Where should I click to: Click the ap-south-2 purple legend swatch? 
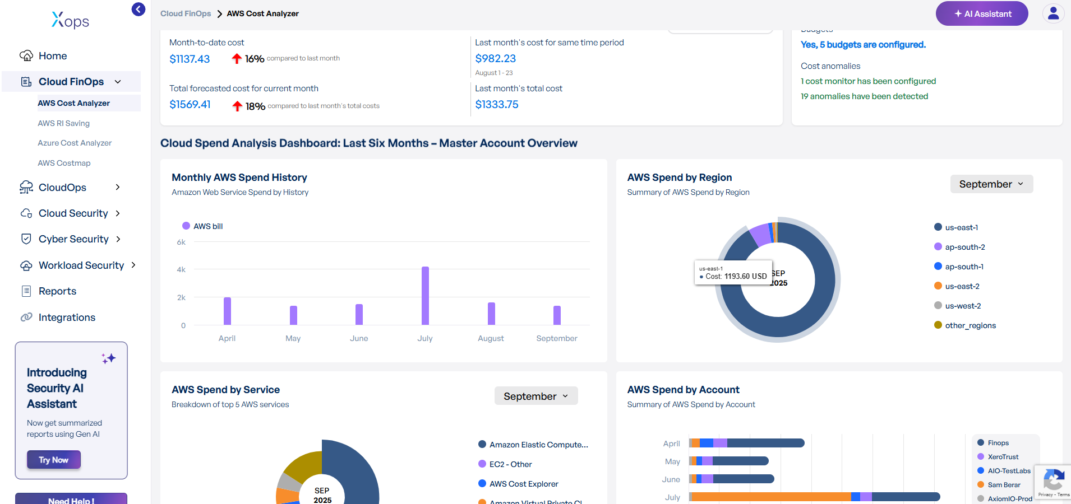point(938,247)
